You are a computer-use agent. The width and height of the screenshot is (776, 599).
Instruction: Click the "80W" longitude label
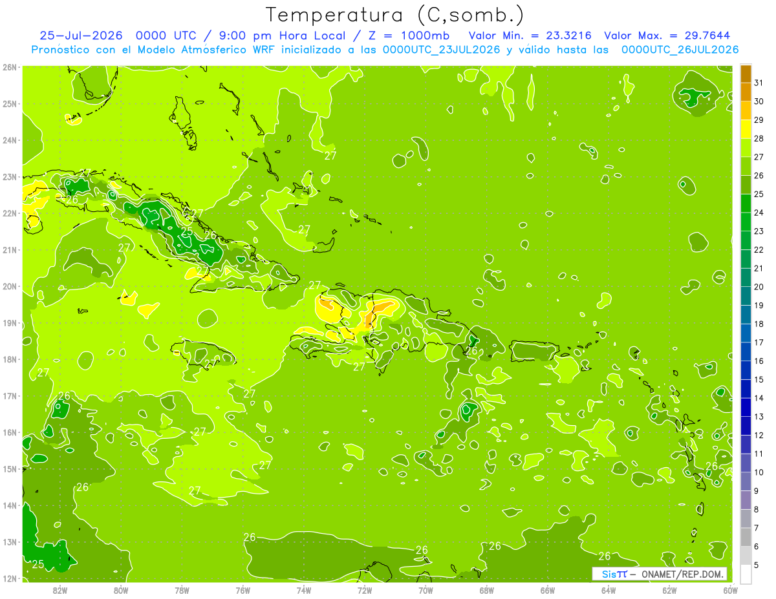click(x=121, y=590)
